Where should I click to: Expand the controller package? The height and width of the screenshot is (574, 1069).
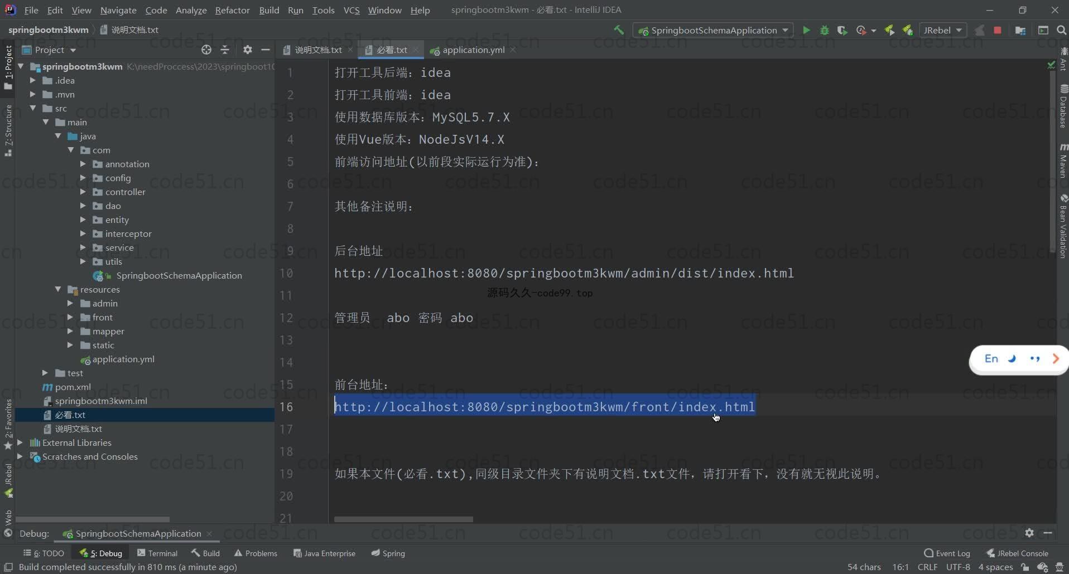[x=83, y=192]
